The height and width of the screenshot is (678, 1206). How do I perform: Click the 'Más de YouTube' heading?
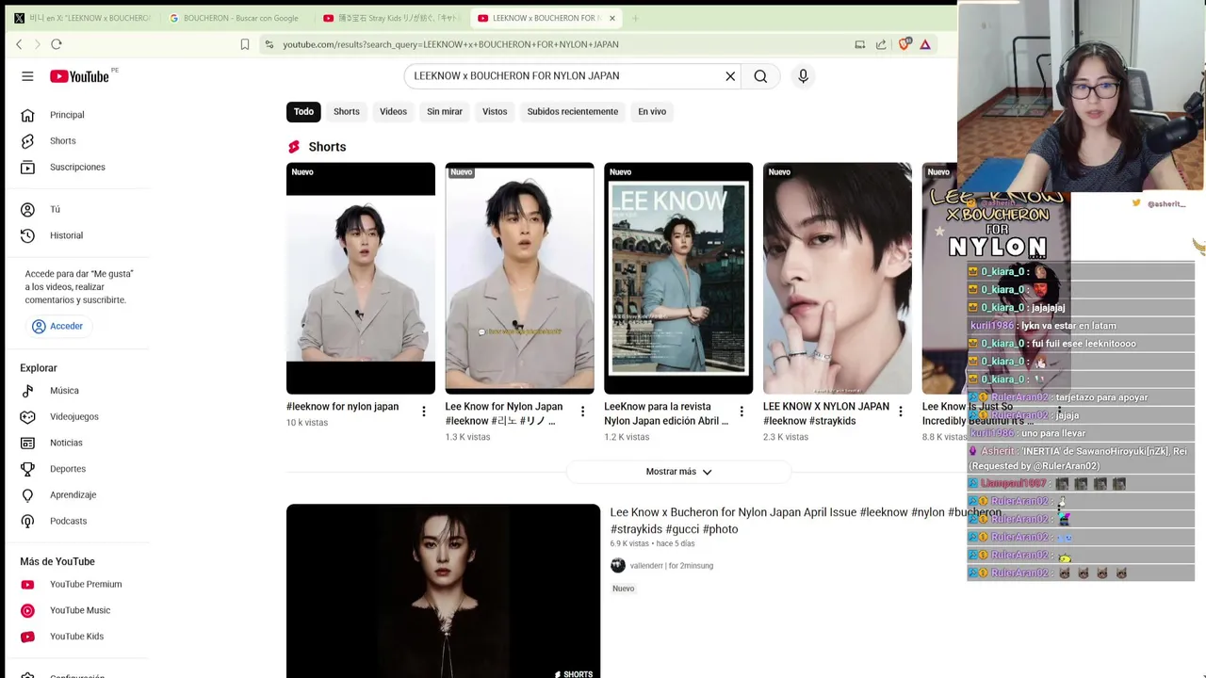(x=57, y=562)
